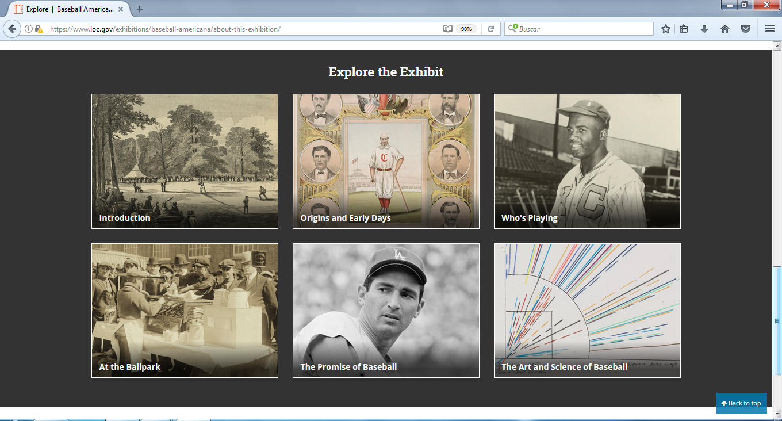The width and height of the screenshot is (782, 421).
Task: Open the downloads arrow panel
Action: (704, 29)
